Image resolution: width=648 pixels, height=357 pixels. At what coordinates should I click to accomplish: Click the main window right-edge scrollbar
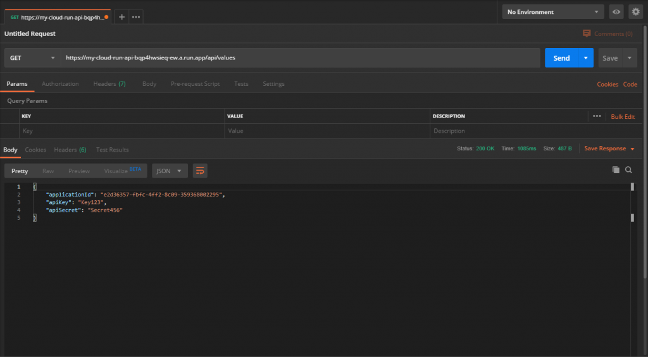645,150
